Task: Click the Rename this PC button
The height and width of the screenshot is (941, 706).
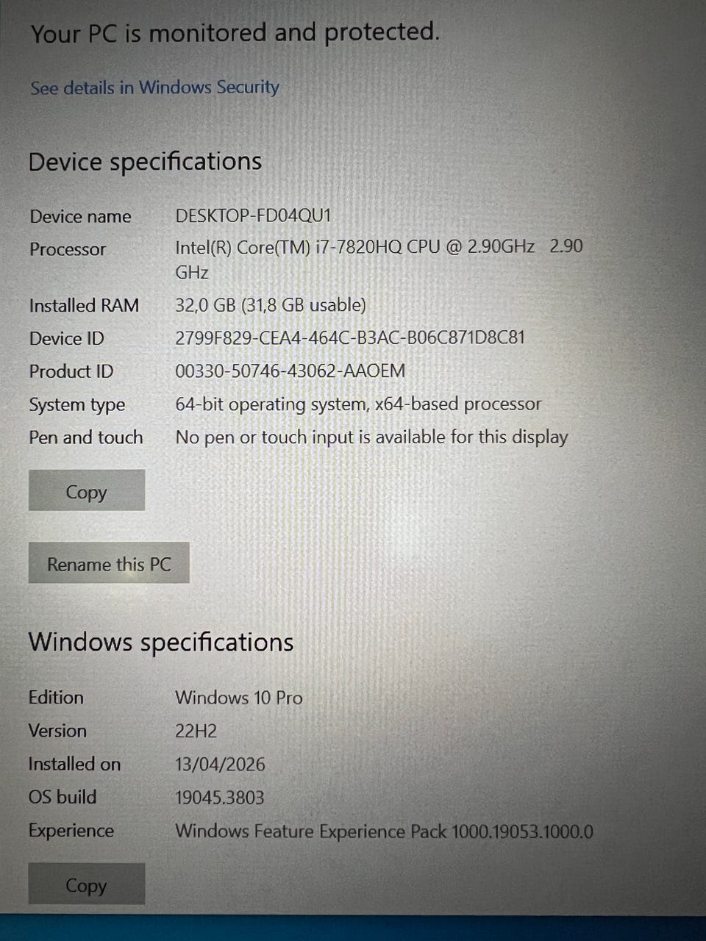Action: pyautogui.click(x=109, y=564)
